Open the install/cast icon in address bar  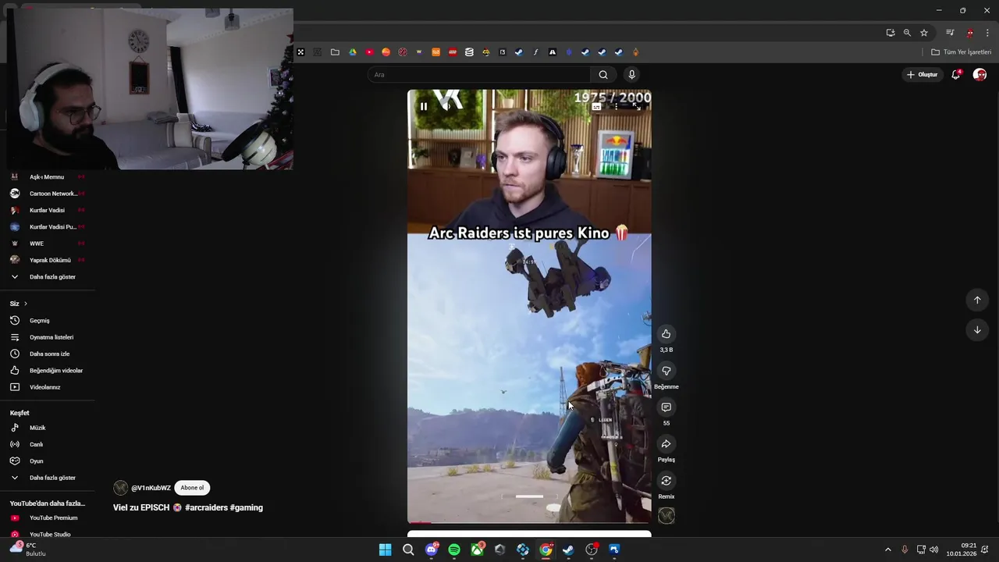point(891,33)
